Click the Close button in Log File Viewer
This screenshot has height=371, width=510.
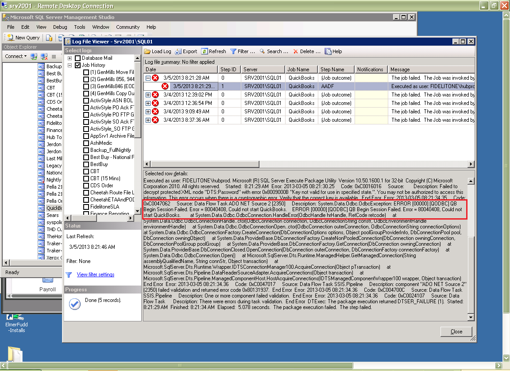pos(456,332)
